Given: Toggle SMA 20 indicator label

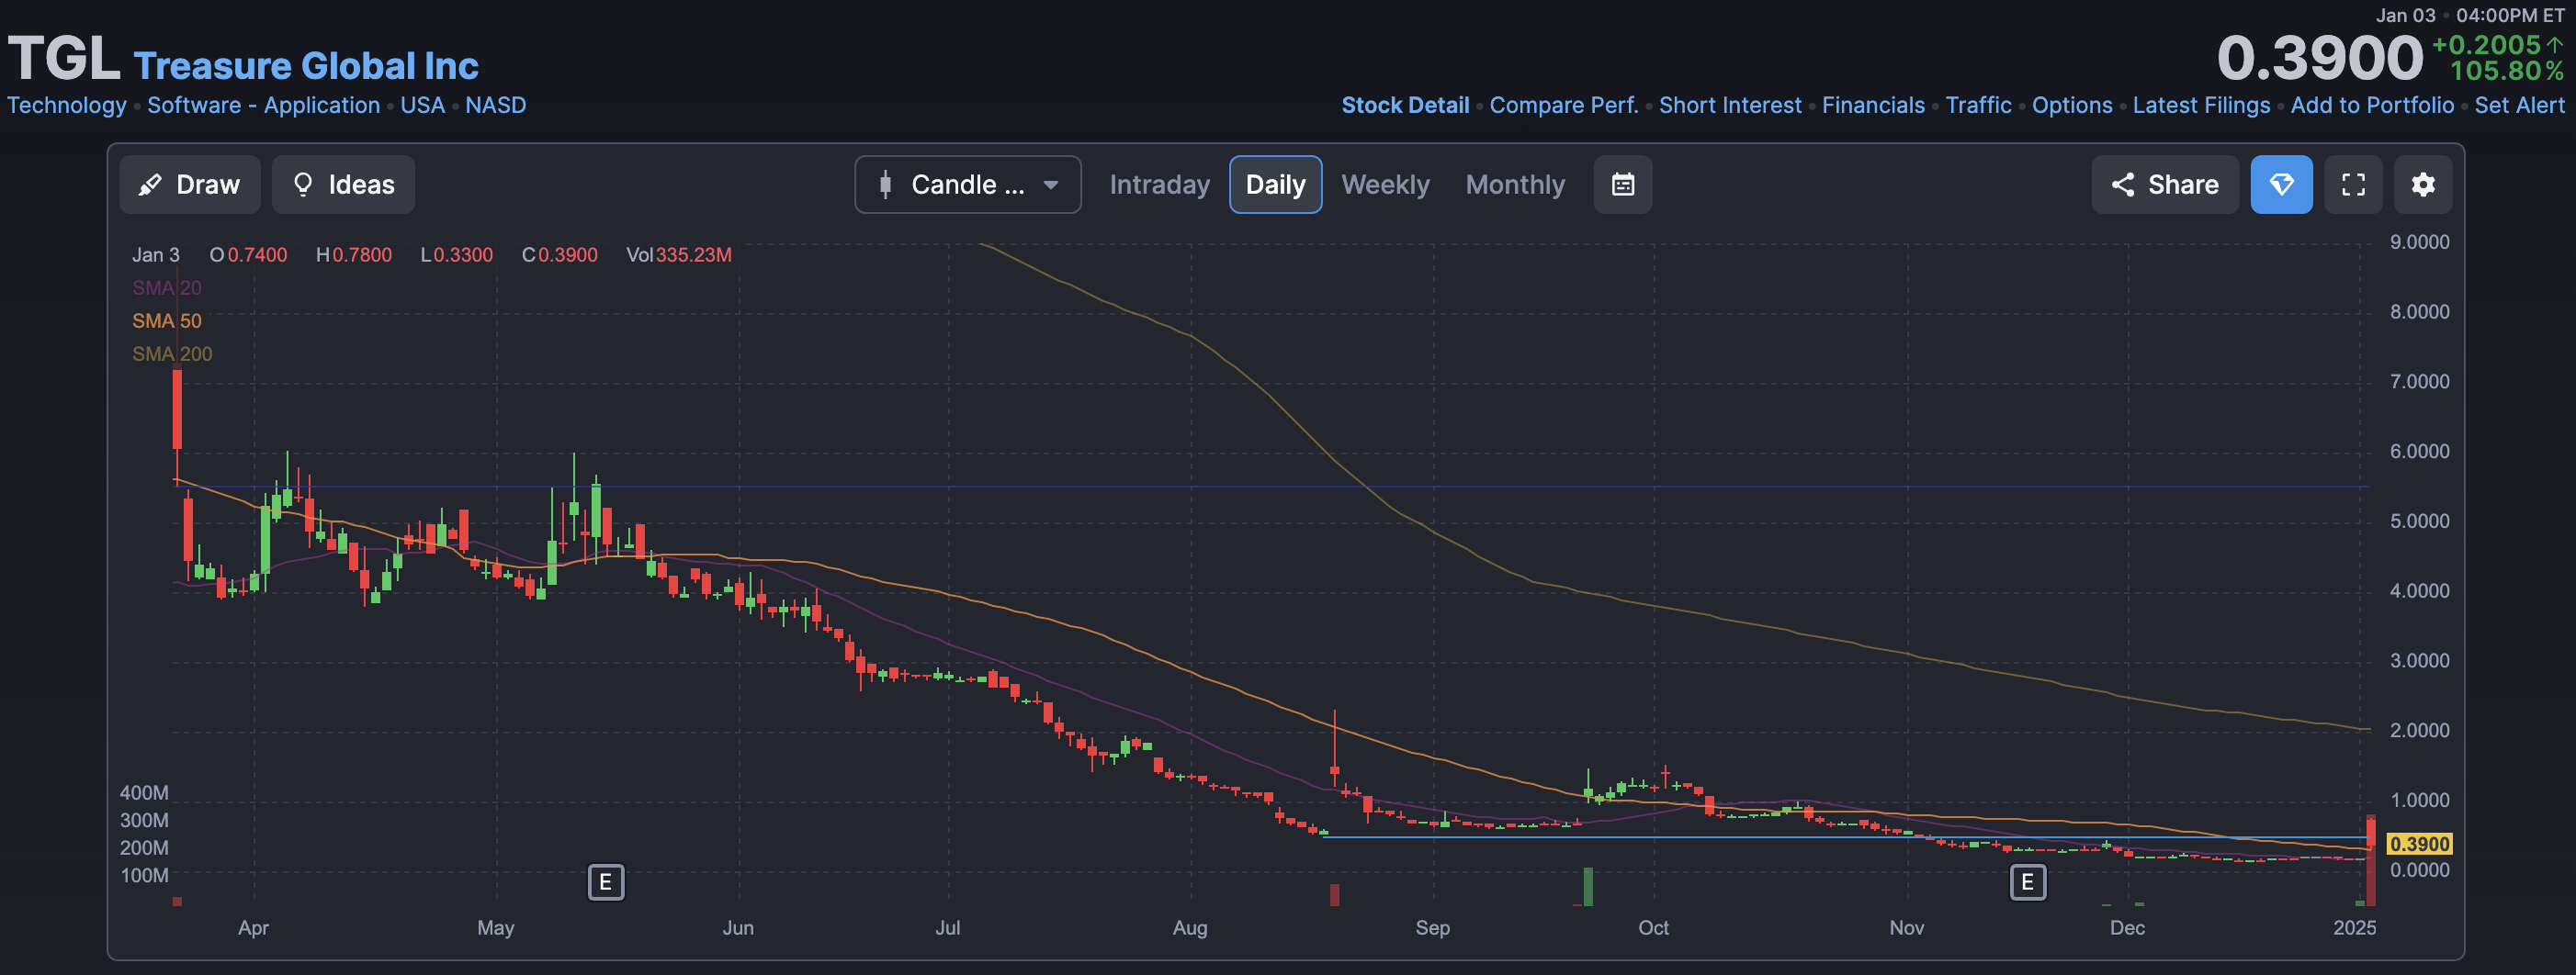Looking at the screenshot, I should (167, 287).
